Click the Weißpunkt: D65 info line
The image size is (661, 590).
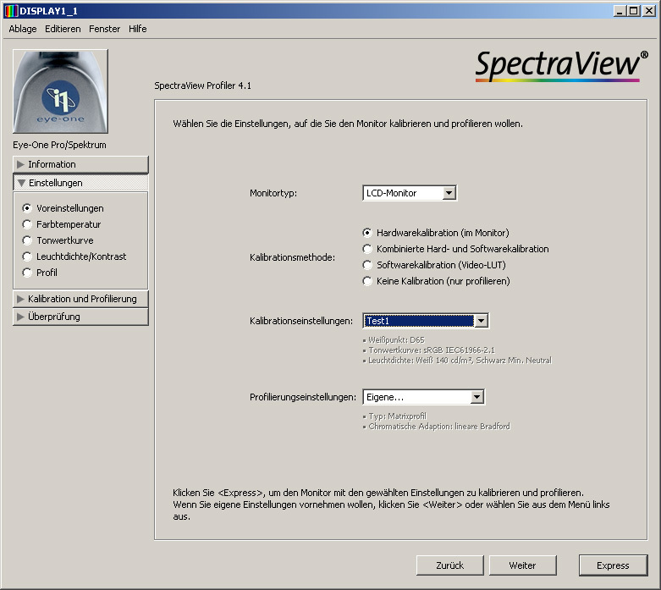click(x=394, y=340)
